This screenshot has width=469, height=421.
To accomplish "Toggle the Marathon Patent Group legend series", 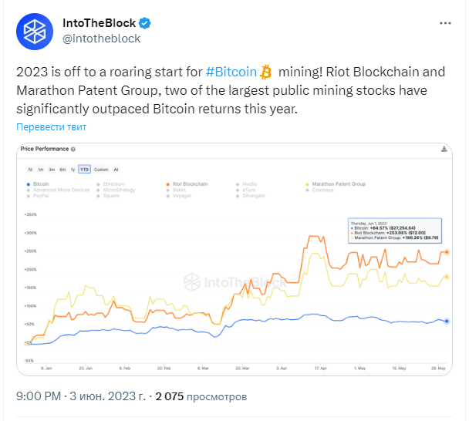I will coord(336,184).
